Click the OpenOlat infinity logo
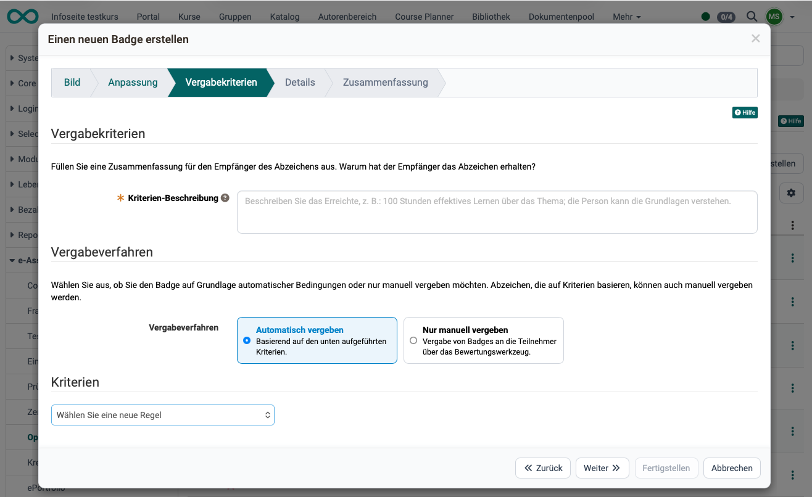 click(22, 16)
